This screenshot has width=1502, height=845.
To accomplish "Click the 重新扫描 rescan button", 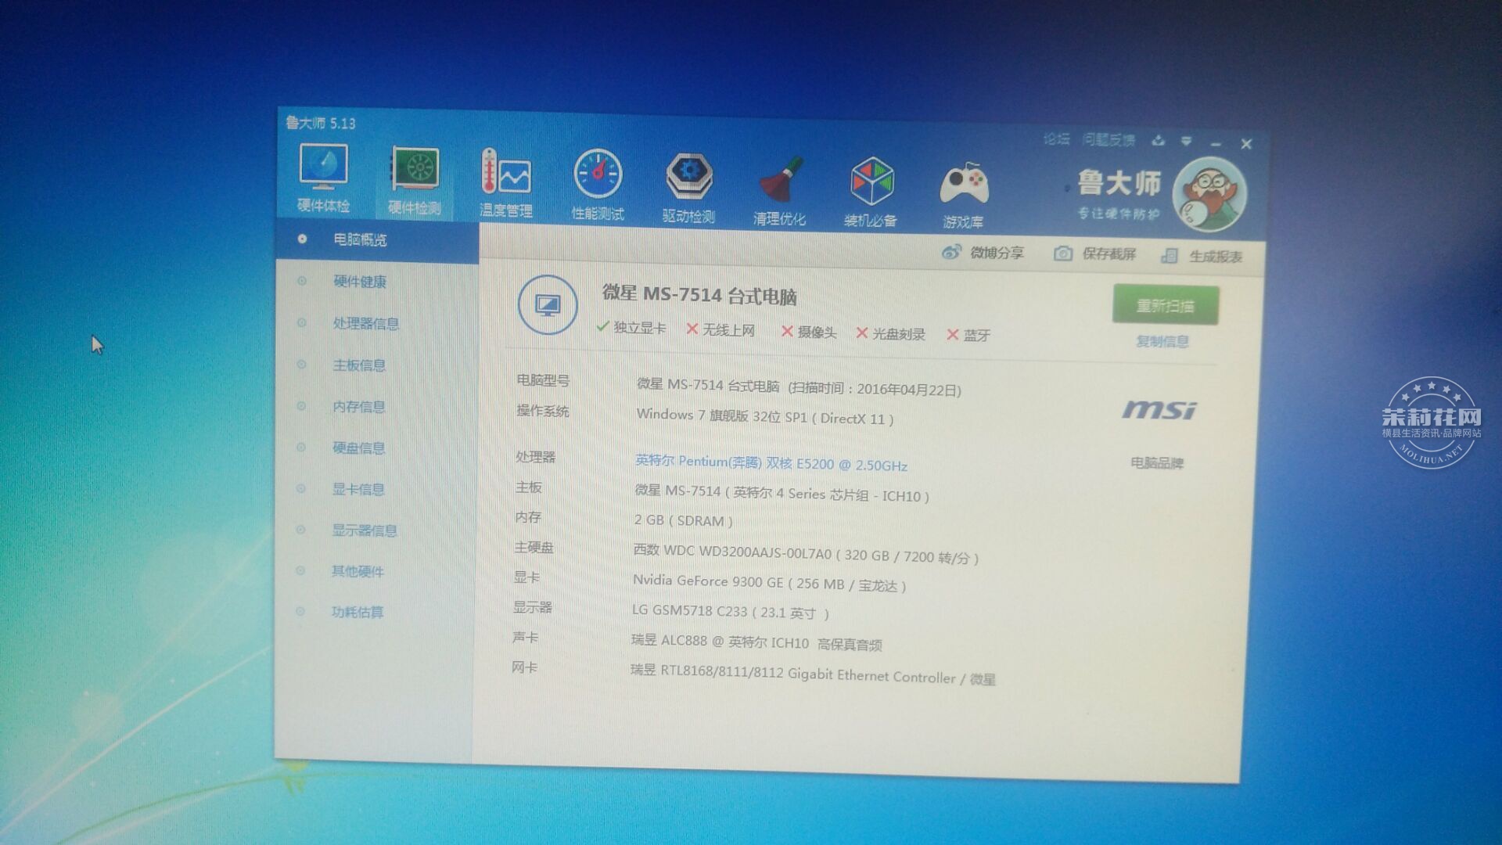I will (x=1166, y=306).
